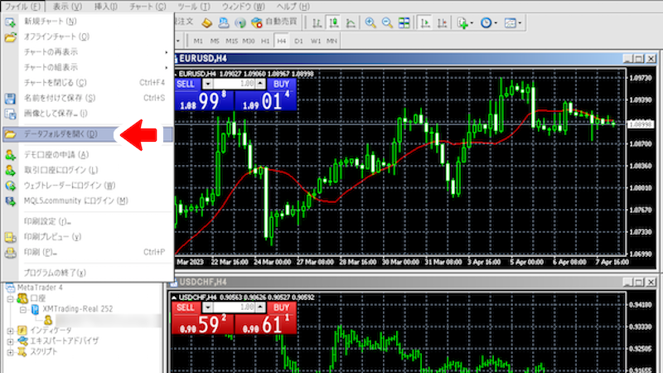The width and height of the screenshot is (663, 373).
Task: Select M30 timeframe
Action: pyautogui.click(x=248, y=41)
